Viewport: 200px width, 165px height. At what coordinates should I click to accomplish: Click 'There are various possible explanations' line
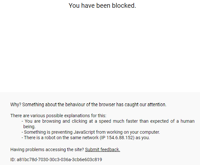click(x=58, y=116)
